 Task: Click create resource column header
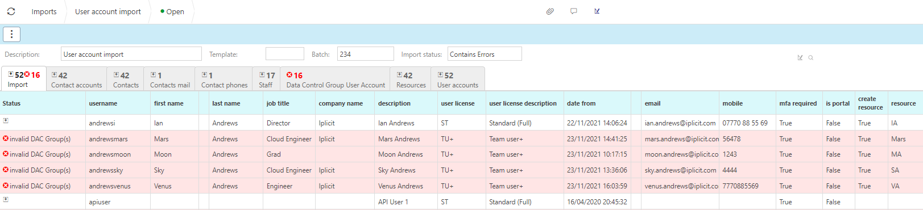(x=871, y=103)
